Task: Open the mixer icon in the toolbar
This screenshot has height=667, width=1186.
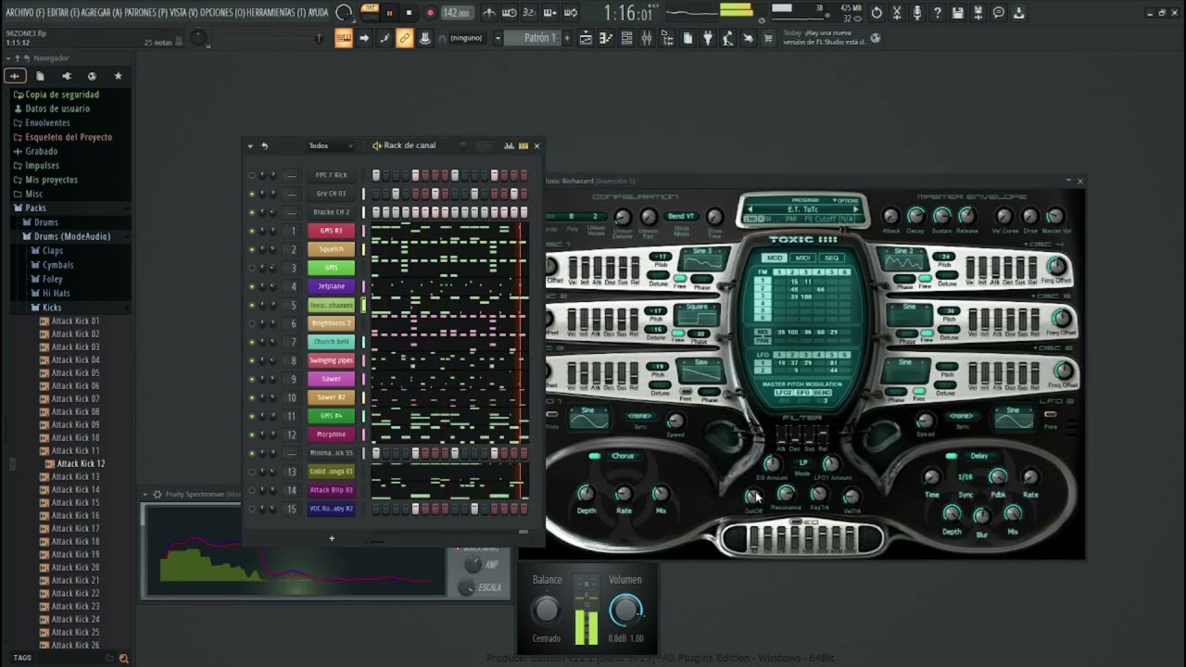Action: click(x=647, y=38)
